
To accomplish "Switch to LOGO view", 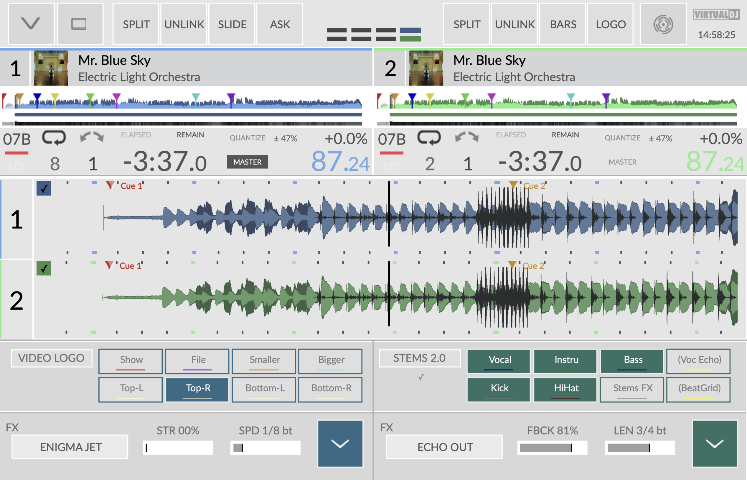I will point(611,24).
